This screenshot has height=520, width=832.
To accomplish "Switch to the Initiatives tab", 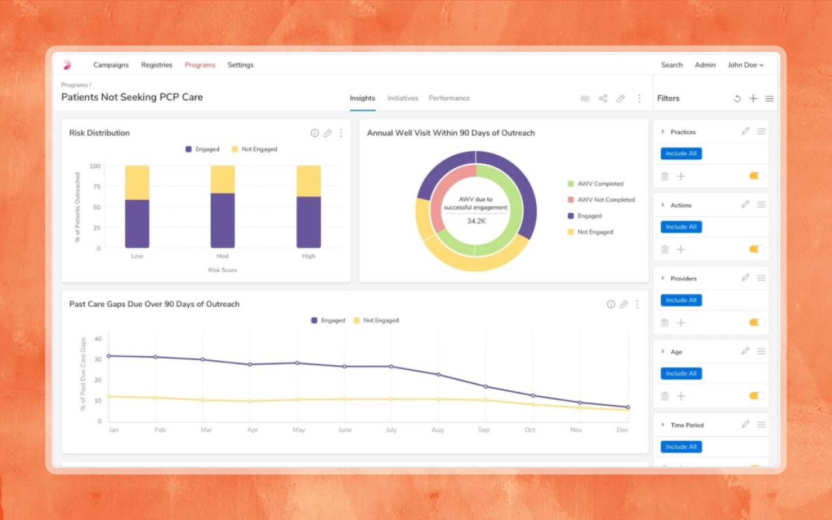I will (402, 98).
